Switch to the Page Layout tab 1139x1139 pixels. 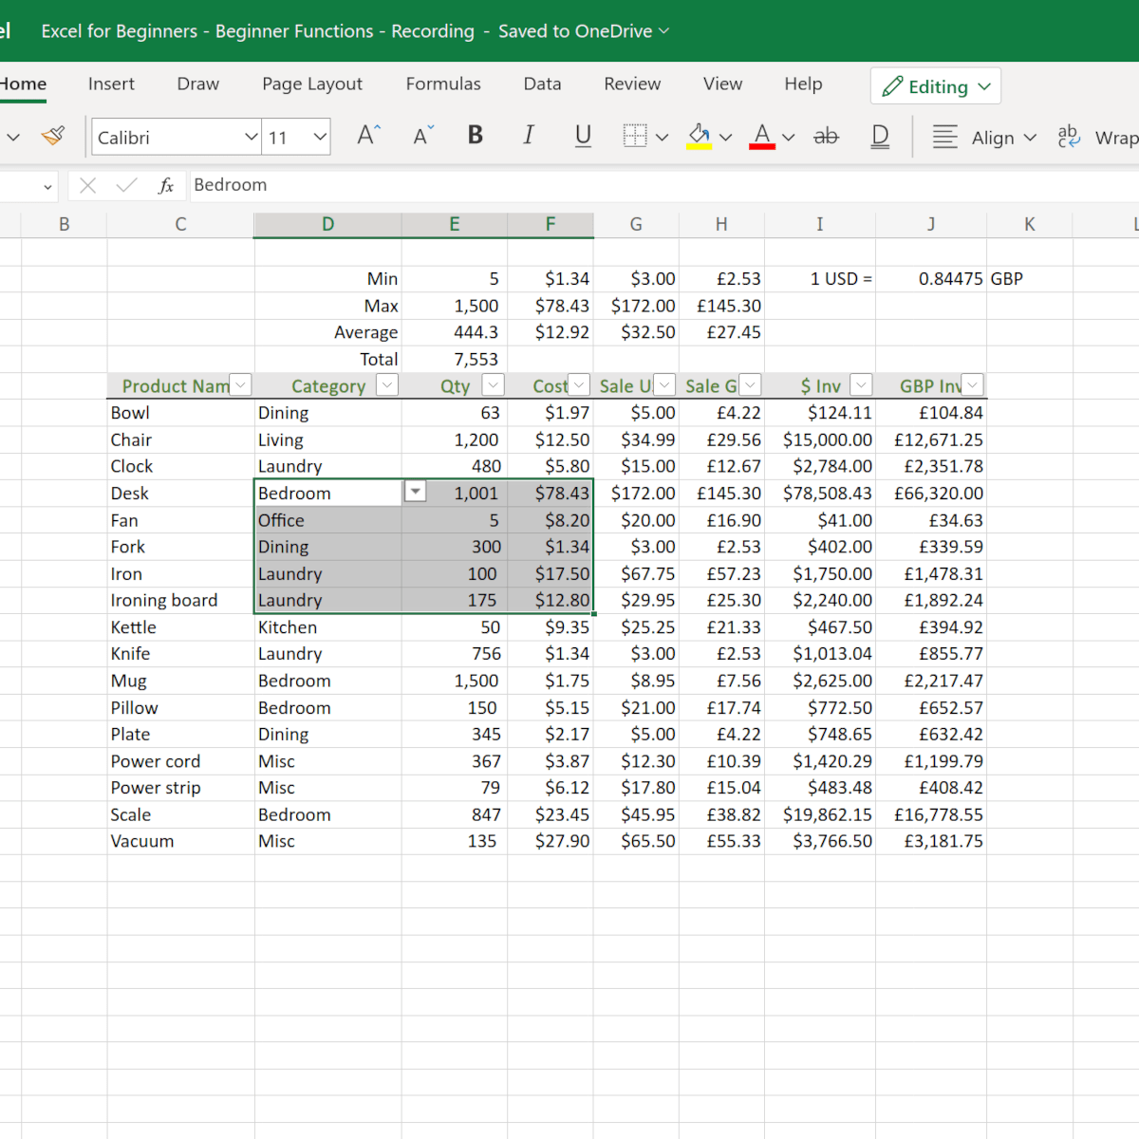pyautogui.click(x=312, y=84)
